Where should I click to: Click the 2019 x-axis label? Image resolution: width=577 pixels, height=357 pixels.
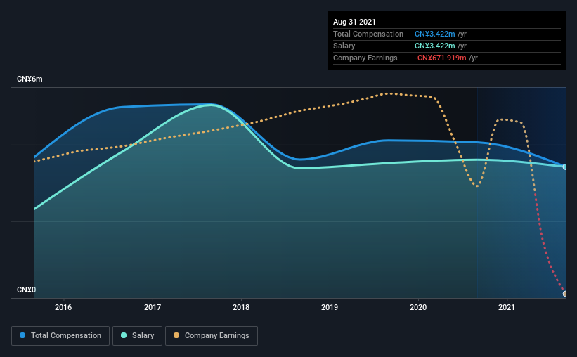pos(330,307)
